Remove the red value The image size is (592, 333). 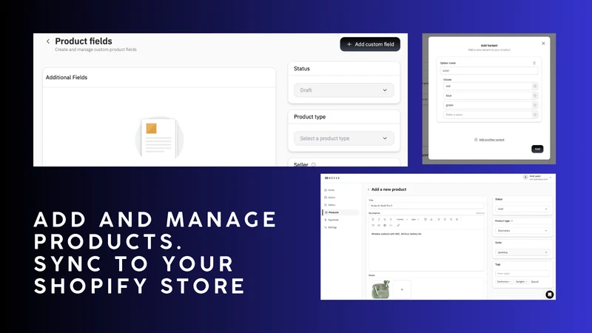tap(534, 86)
